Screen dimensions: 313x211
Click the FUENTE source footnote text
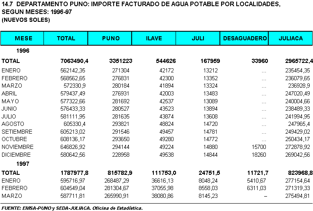72,208
